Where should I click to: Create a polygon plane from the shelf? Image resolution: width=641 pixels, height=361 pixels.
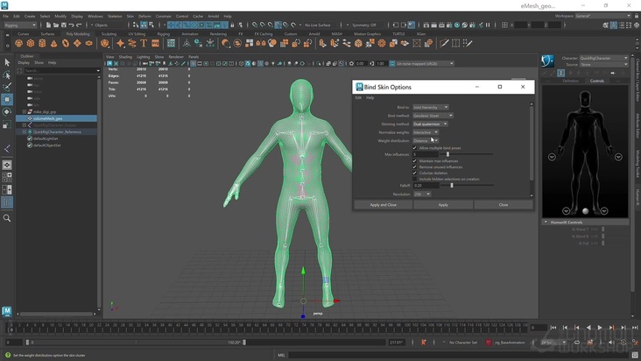pos(77,43)
